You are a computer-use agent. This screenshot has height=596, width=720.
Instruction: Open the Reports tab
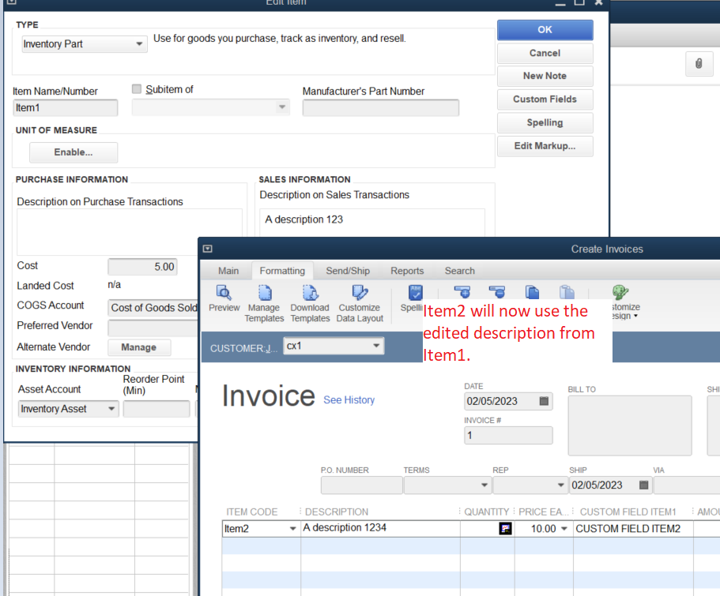coord(407,271)
